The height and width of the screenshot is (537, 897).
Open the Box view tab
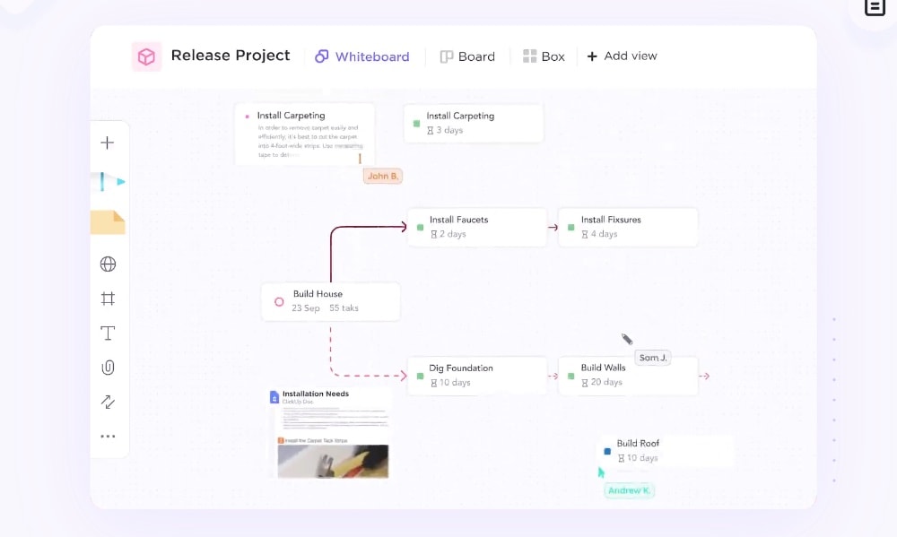[544, 56]
